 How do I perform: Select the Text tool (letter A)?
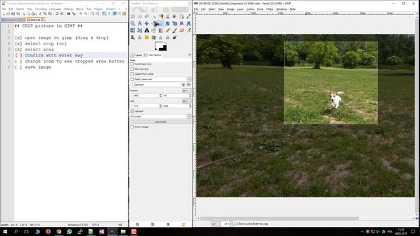point(147,31)
